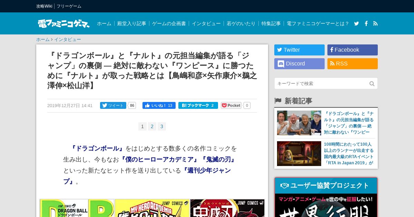Open 若ゲのいたり in navigation
The image size is (414, 217).
[x=241, y=23]
